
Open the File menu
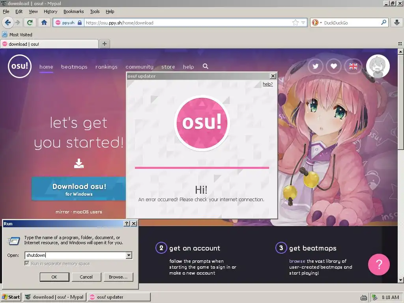[x=6, y=11]
